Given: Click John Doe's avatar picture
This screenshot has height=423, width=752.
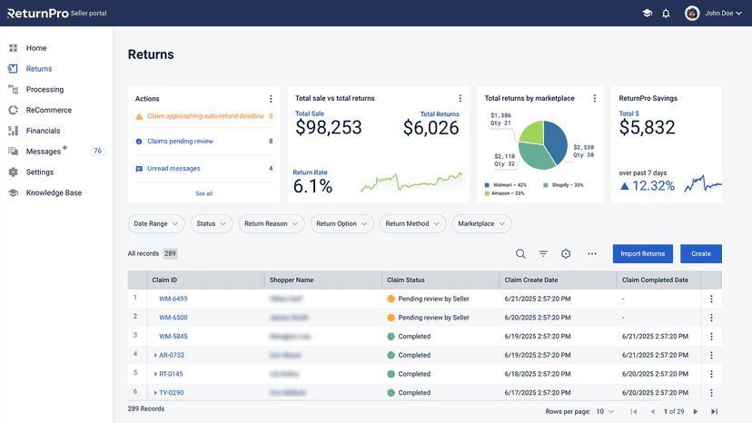Looking at the screenshot, I should click(691, 14).
